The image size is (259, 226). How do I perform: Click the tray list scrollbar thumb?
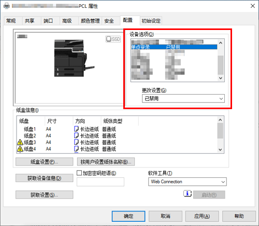click(220, 131)
